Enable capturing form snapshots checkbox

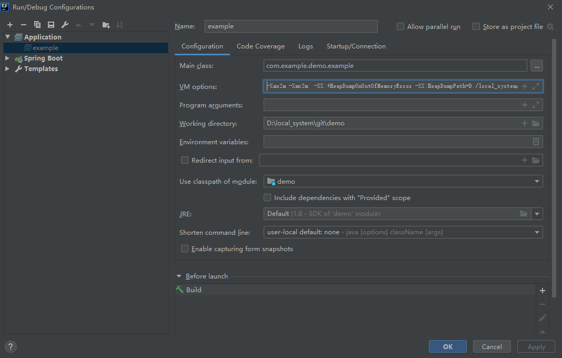click(185, 248)
